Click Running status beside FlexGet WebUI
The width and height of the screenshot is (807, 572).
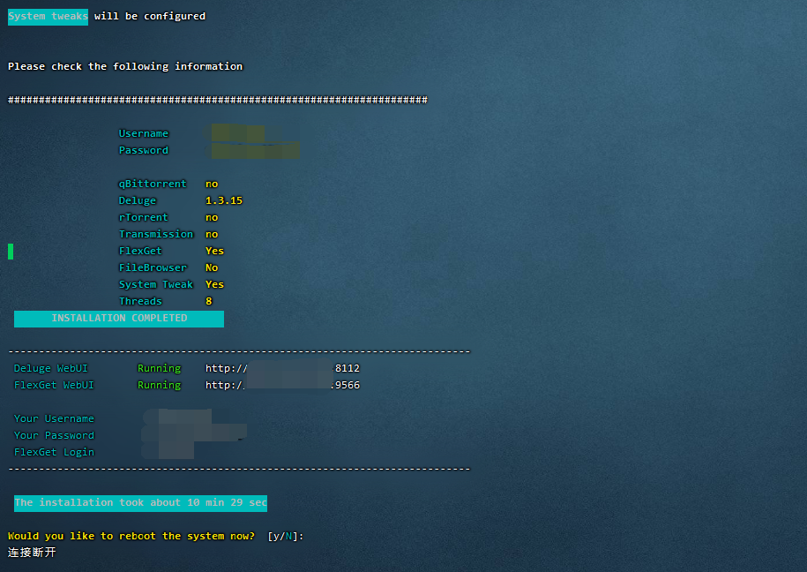pyautogui.click(x=159, y=385)
